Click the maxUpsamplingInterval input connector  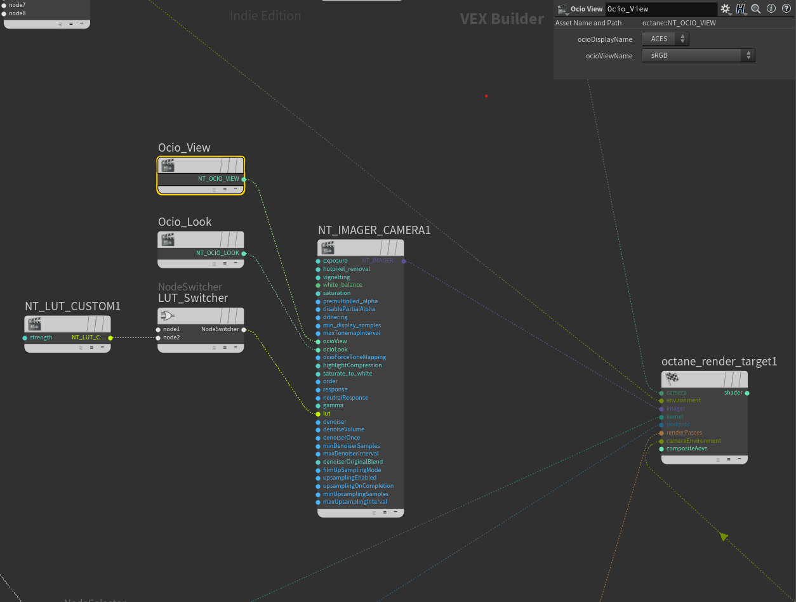318,502
